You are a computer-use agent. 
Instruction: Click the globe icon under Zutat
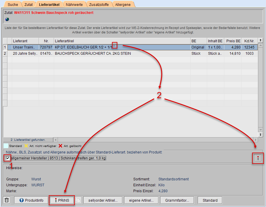click(x=7, y=19)
